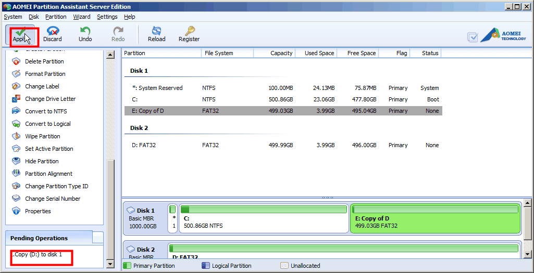Image resolution: width=534 pixels, height=273 pixels.
Task: Select the System Reserved partition row
Action: pyautogui.click(x=283, y=88)
